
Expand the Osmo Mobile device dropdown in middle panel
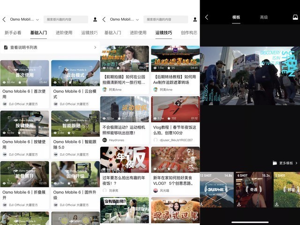point(137,20)
